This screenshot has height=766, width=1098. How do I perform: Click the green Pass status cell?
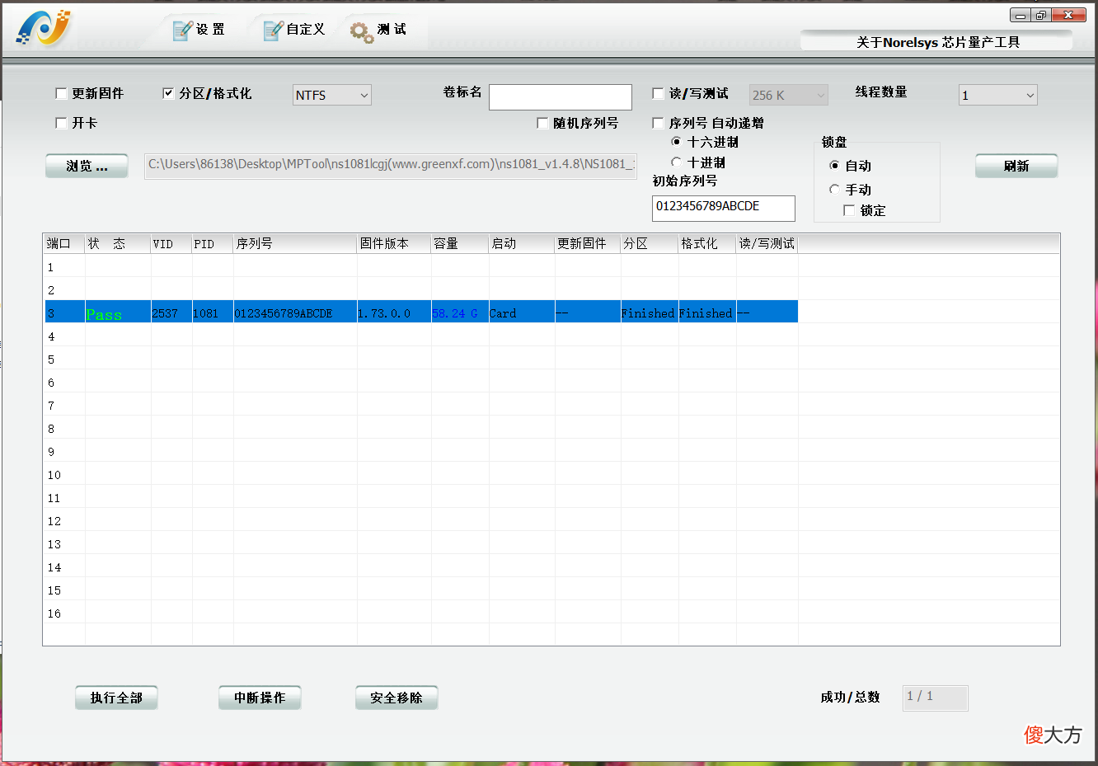click(x=118, y=313)
